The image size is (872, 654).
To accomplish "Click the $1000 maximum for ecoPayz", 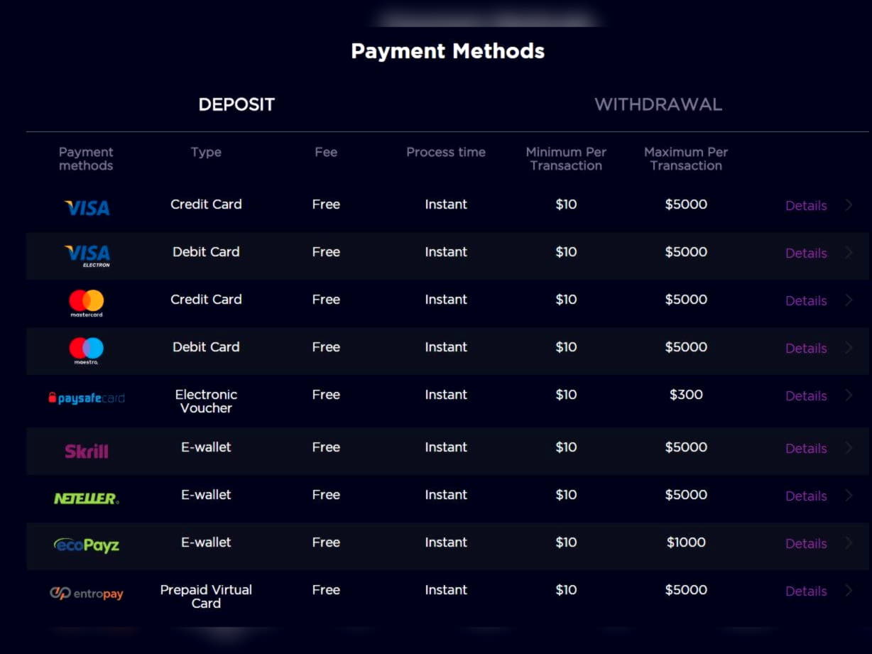I will pos(686,543).
